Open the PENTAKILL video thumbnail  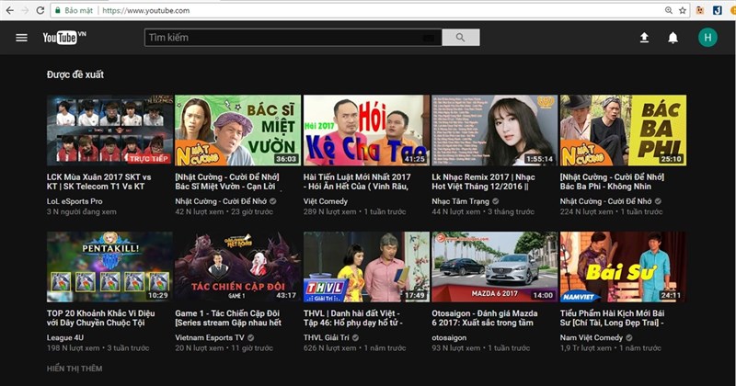pyautogui.click(x=109, y=267)
